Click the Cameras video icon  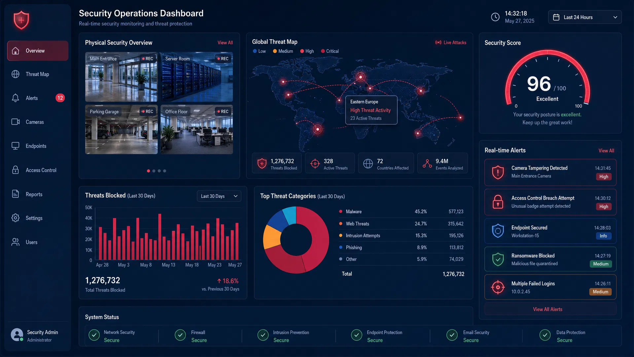click(16, 122)
